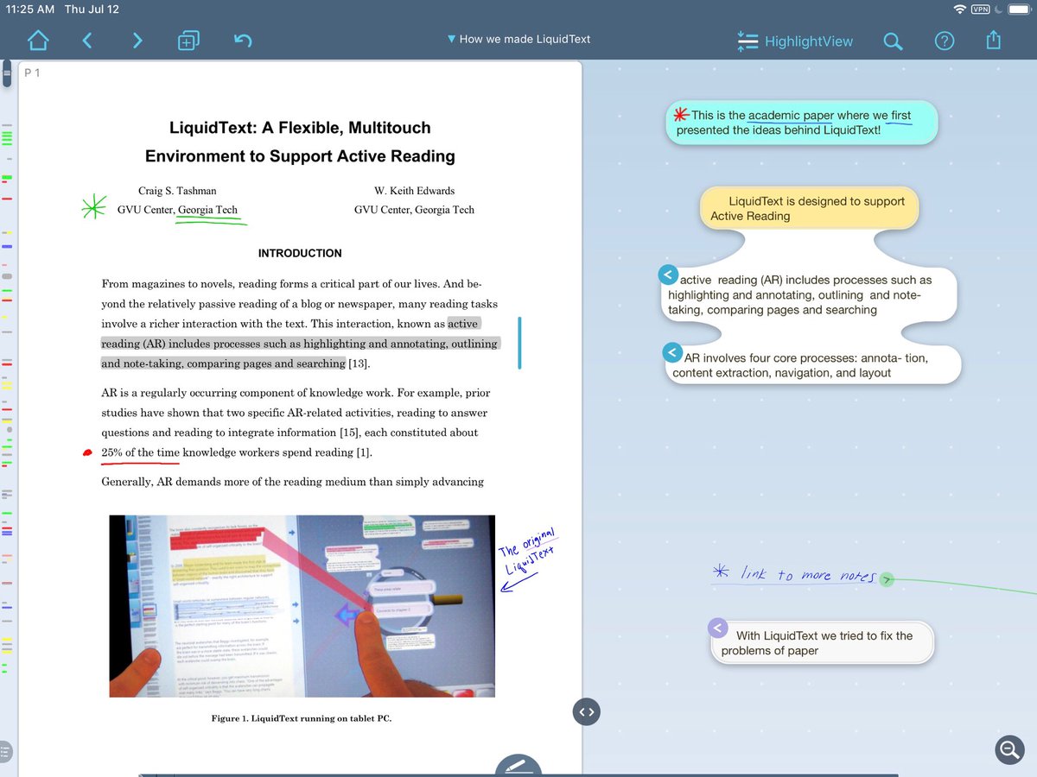The width and height of the screenshot is (1037, 777).
Task: Tap the forward navigation arrow
Action: [x=137, y=40]
